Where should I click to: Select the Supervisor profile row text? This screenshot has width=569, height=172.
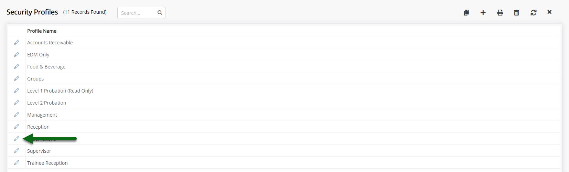point(39,151)
